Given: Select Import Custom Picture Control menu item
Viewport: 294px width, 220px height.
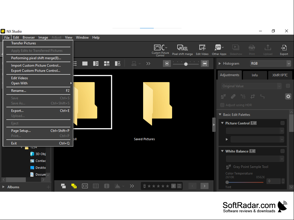Looking at the screenshot, I should [38, 66].
